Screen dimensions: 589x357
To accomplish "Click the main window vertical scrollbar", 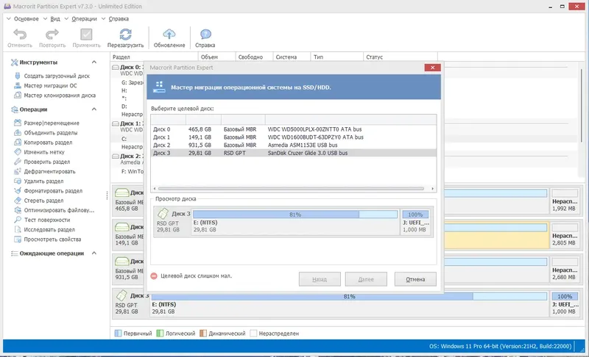I will pyautogui.click(x=582, y=105).
